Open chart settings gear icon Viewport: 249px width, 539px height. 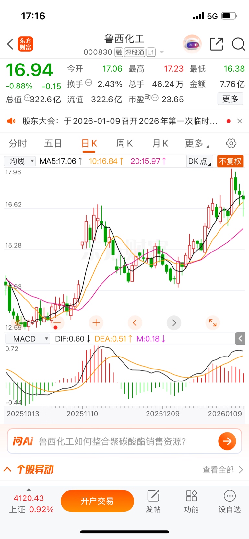point(231,143)
